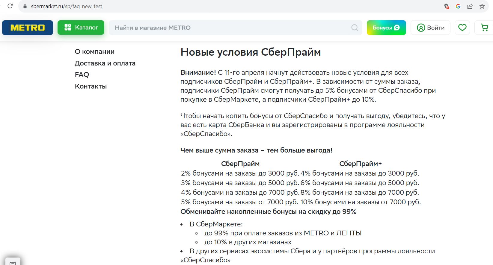The image size is (493, 265).
Task: Click the bullet В СберМаркете:
Action: click(216, 224)
